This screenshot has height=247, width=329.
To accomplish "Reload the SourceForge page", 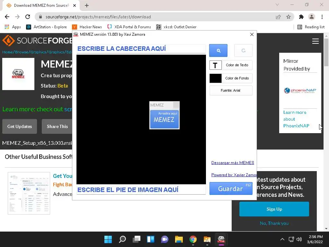I will 28,17.
